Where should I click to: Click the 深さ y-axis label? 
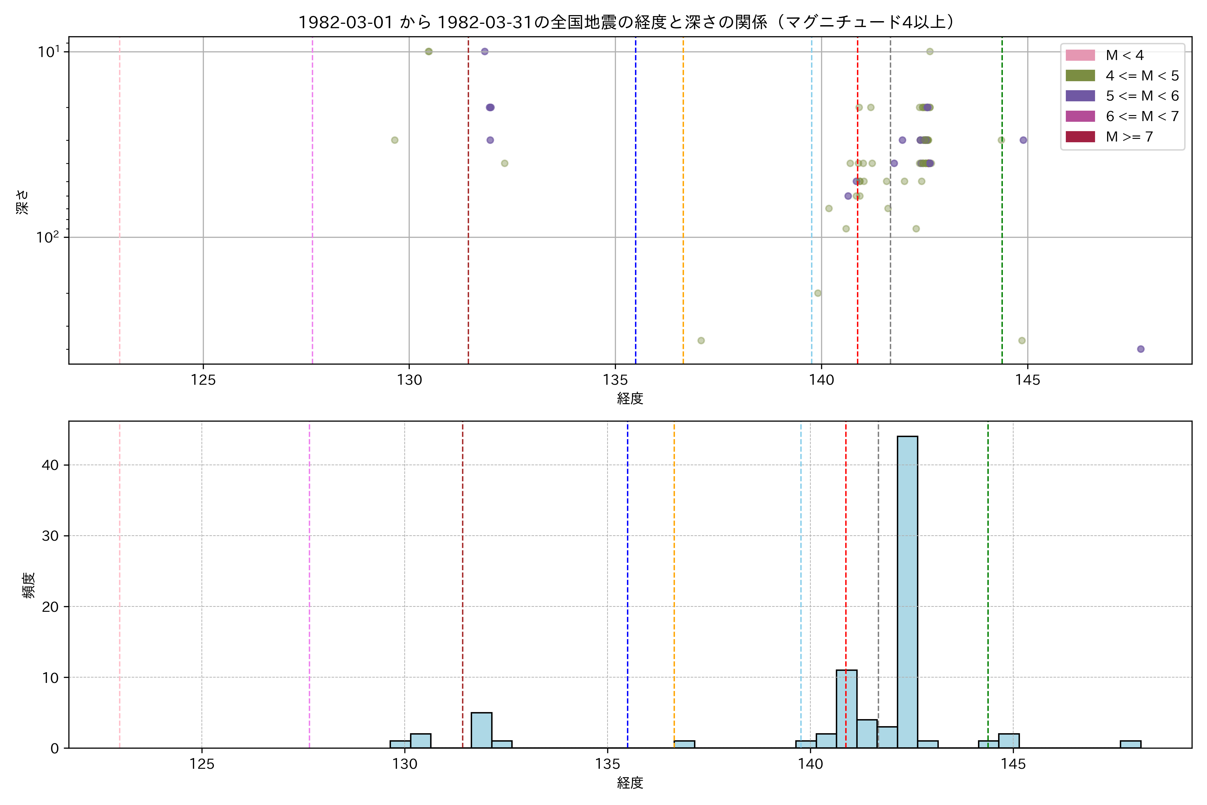(22, 202)
